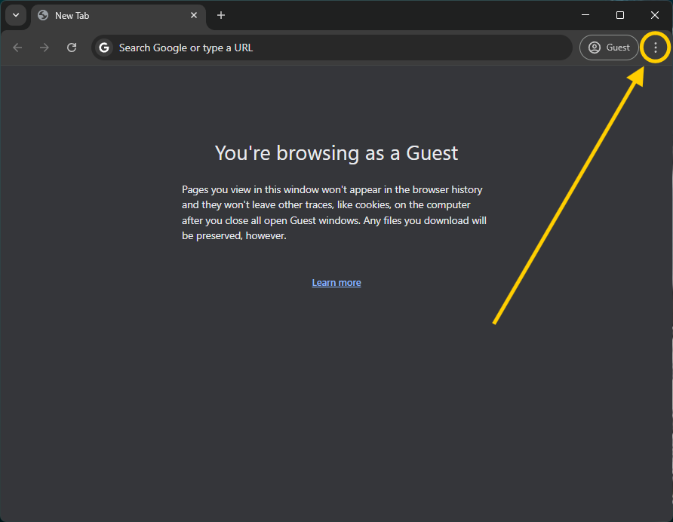Click the globe favicon on the tab
This screenshot has width=673, height=522.
coord(43,15)
